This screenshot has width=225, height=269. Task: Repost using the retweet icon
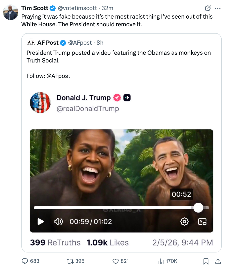(x=70, y=261)
